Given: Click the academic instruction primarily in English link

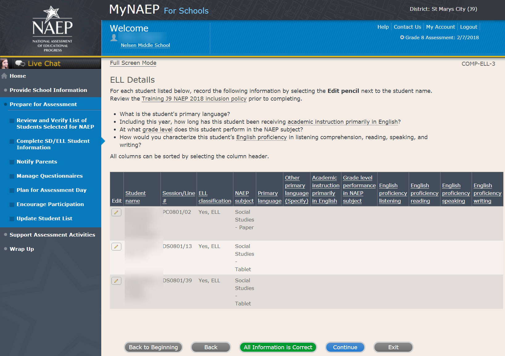Looking at the screenshot, I should (343, 122).
